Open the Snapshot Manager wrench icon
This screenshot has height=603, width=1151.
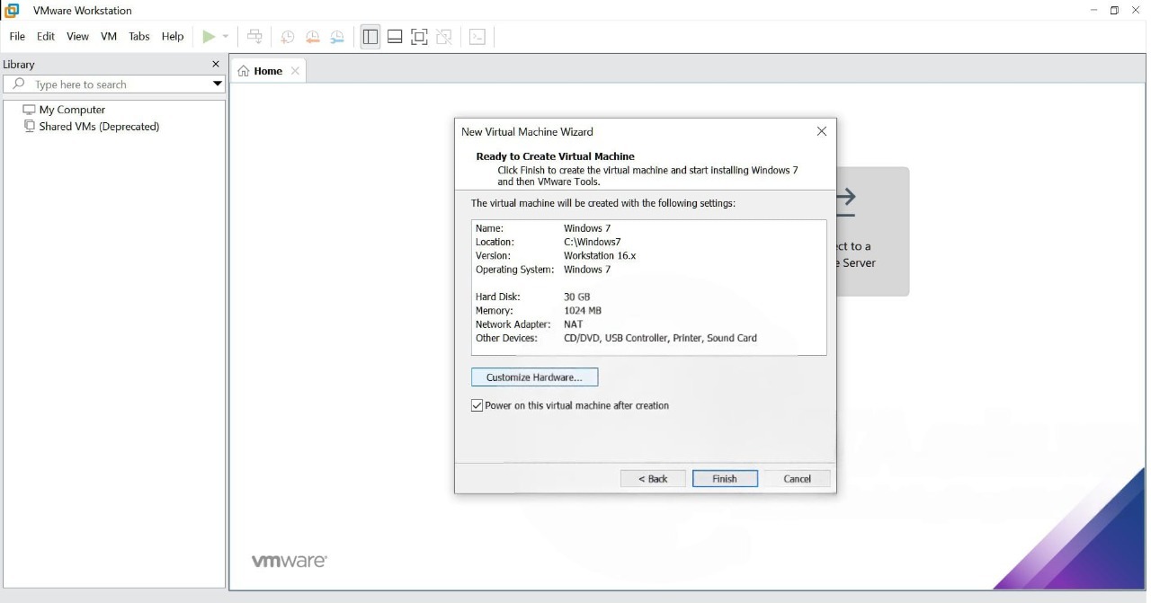point(337,37)
